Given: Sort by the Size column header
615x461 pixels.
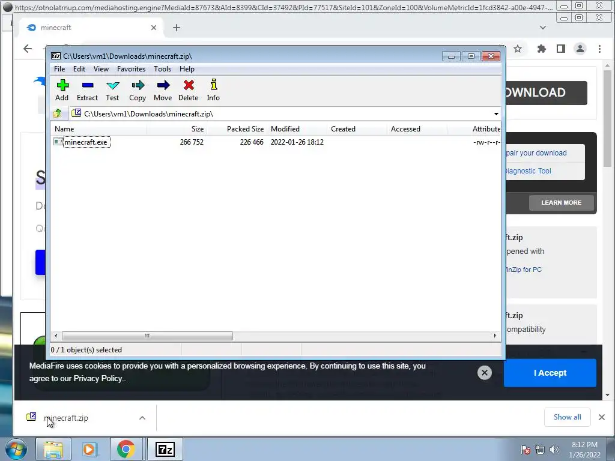Looking at the screenshot, I should 177,129.
